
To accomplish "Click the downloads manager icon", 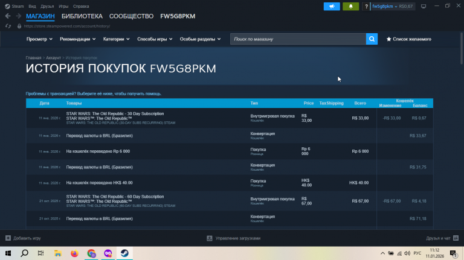I will click(210, 238).
